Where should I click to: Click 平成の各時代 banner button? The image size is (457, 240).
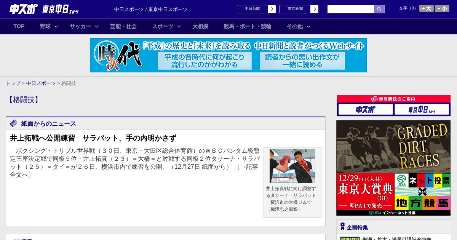[x=205, y=61]
